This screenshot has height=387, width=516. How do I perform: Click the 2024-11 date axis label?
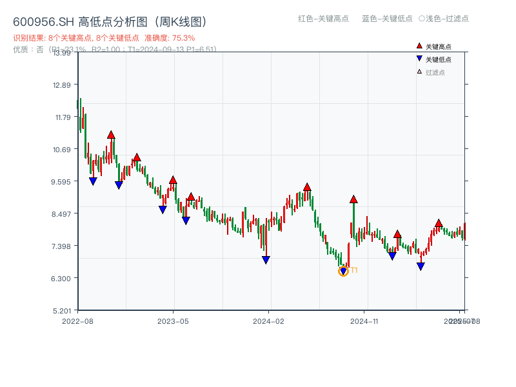(x=364, y=321)
